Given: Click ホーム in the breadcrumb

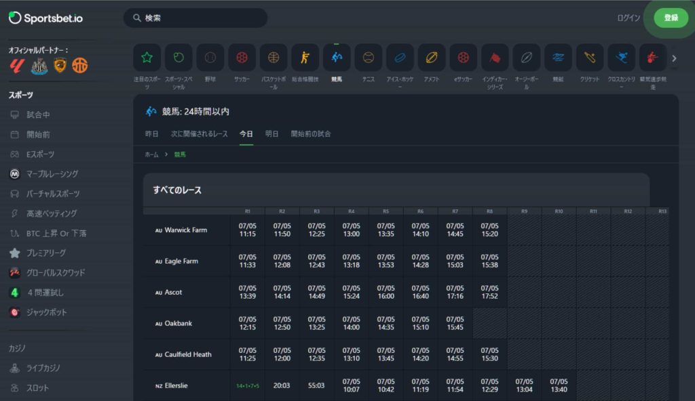Looking at the screenshot, I should 151,154.
